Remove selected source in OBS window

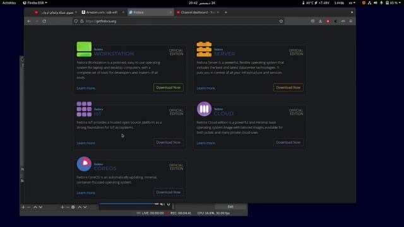[x=68, y=207]
